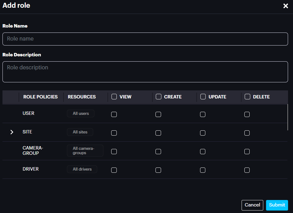
Task: Check the DELETE header checkbox
Action: tap(247, 97)
